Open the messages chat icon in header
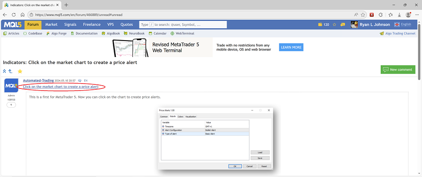Screen dimensions: 422x177 tap(343, 25)
